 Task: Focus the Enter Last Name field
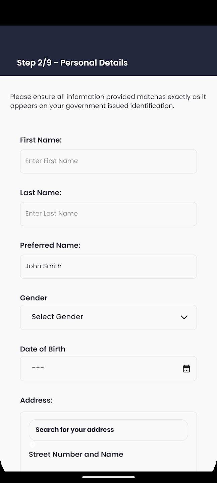(108, 214)
